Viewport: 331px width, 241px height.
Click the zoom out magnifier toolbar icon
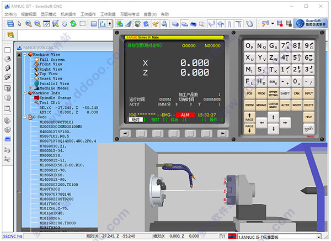pos(38,24)
